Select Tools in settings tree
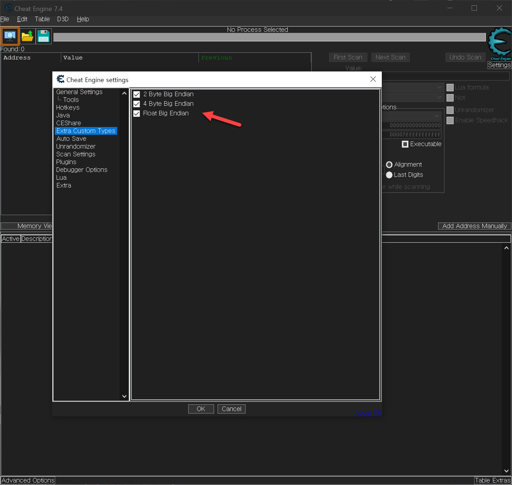Screen dimensions: 512x485 71,100
